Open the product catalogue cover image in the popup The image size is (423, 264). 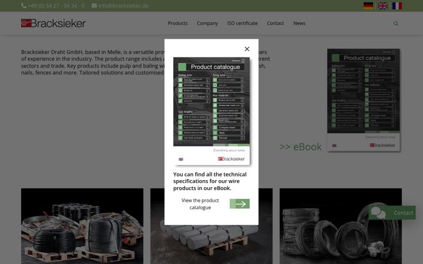pos(211,111)
